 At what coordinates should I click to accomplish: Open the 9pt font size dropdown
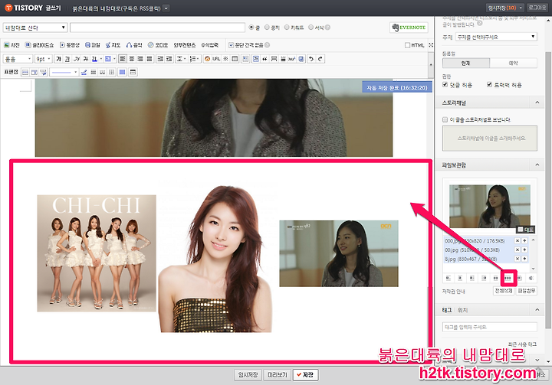(x=43, y=59)
